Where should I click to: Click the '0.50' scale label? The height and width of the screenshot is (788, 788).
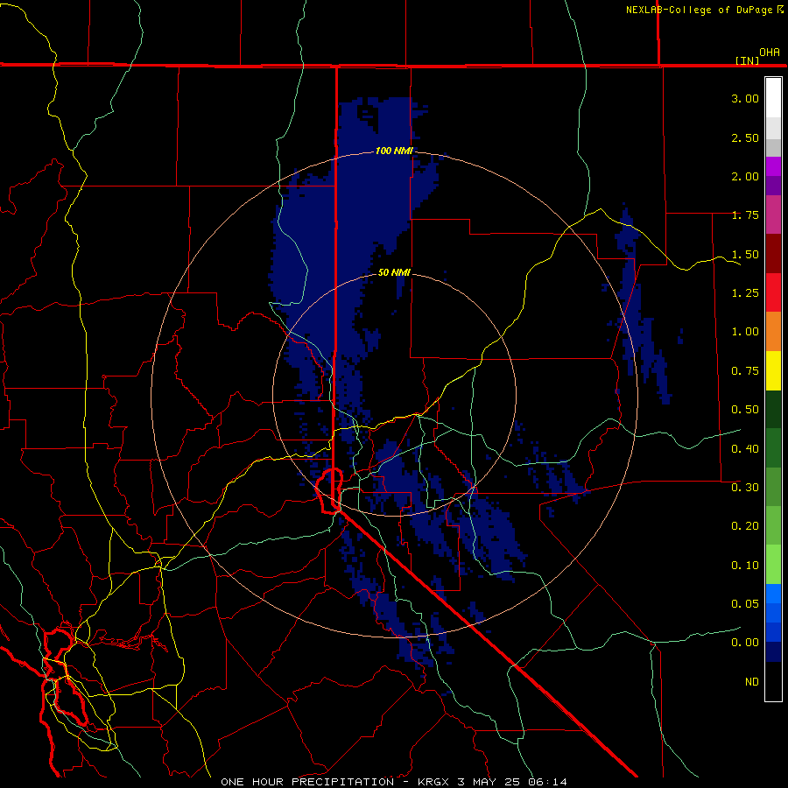[x=745, y=410]
